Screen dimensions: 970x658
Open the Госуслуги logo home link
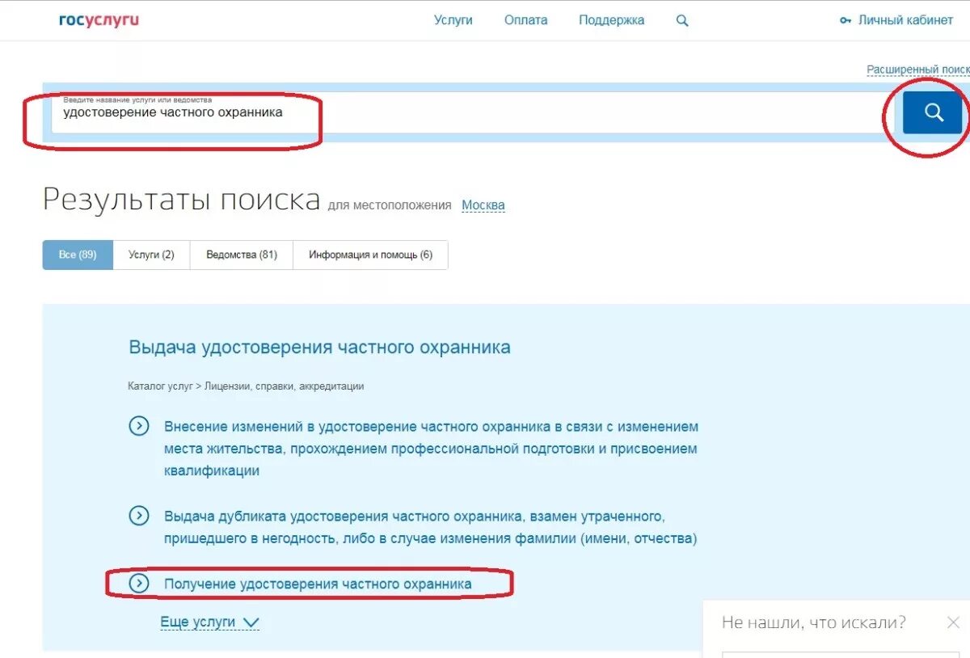(x=99, y=20)
